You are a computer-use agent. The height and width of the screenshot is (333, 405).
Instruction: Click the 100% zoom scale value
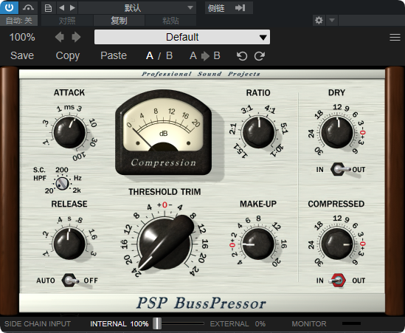[x=22, y=37]
